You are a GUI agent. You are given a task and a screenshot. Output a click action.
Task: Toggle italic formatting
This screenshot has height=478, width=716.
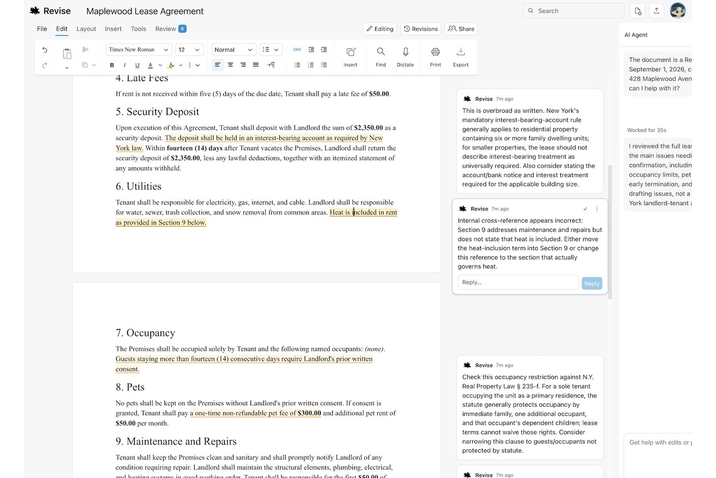pos(125,65)
